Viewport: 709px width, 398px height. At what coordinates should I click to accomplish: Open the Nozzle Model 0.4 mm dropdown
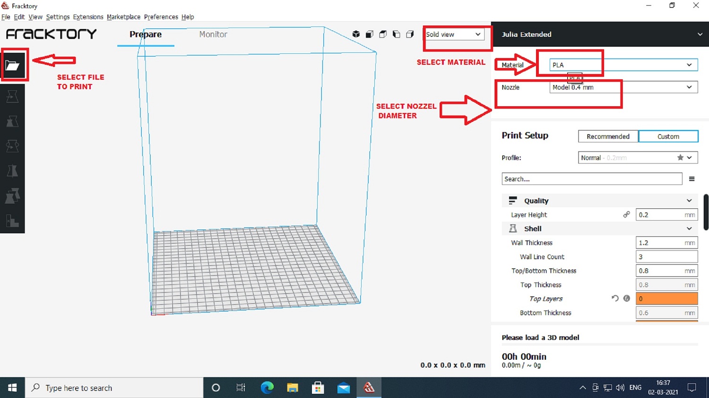tap(623, 87)
